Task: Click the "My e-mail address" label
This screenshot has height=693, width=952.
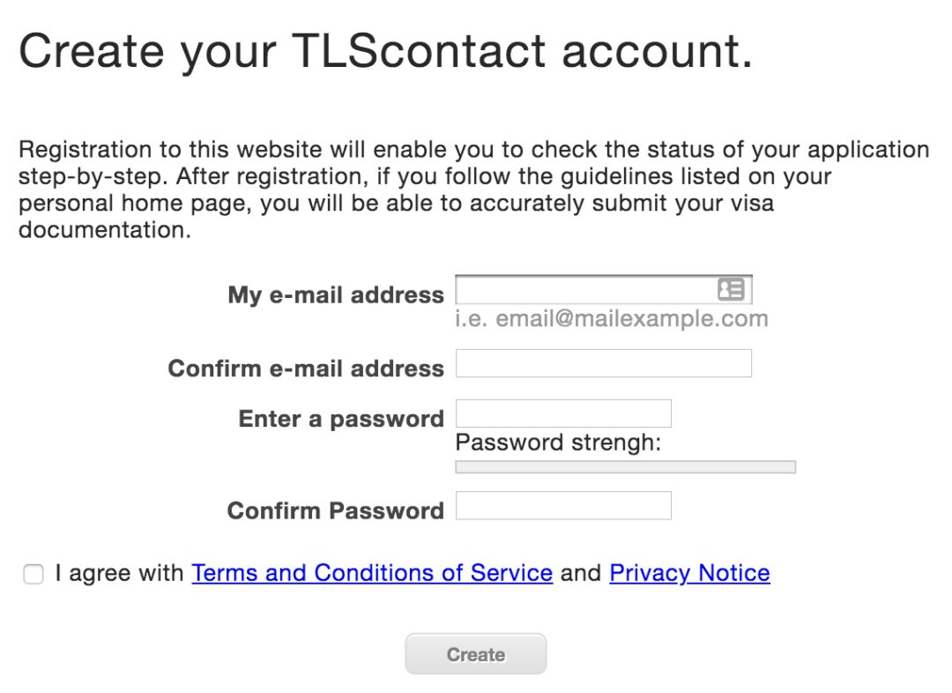Action: (335, 294)
